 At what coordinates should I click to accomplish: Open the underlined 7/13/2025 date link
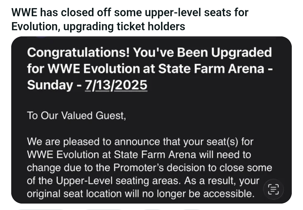[116, 84]
